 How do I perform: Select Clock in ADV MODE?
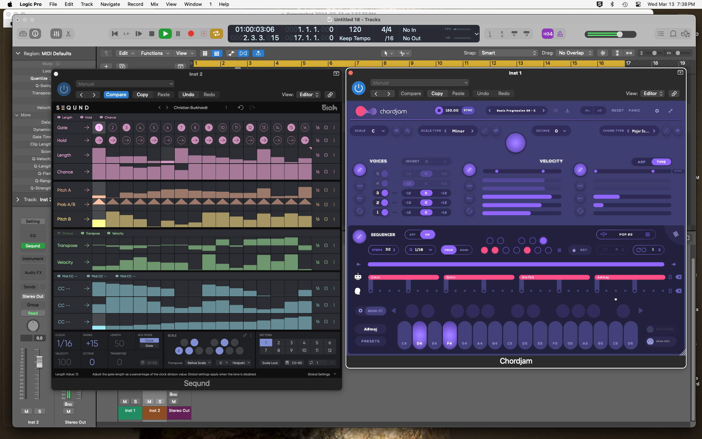pyautogui.click(x=149, y=341)
